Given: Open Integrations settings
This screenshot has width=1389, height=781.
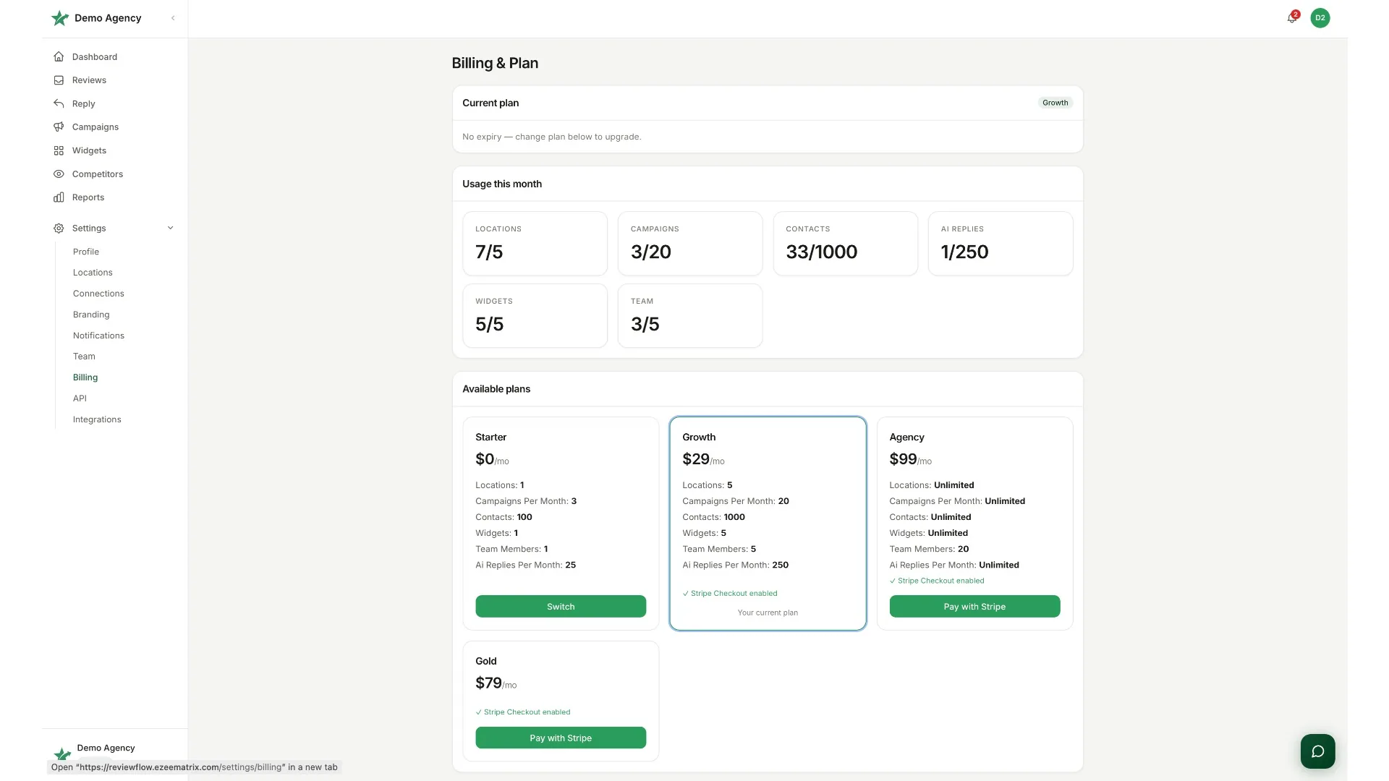Looking at the screenshot, I should click(97, 419).
